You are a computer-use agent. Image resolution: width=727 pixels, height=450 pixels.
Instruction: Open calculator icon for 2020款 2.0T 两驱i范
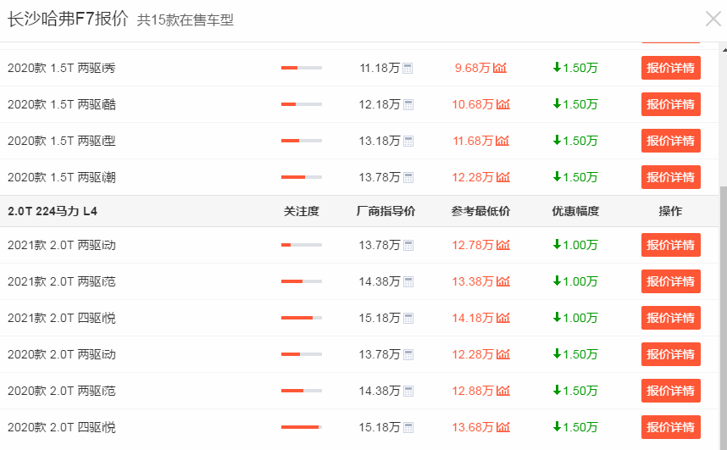pos(408,392)
